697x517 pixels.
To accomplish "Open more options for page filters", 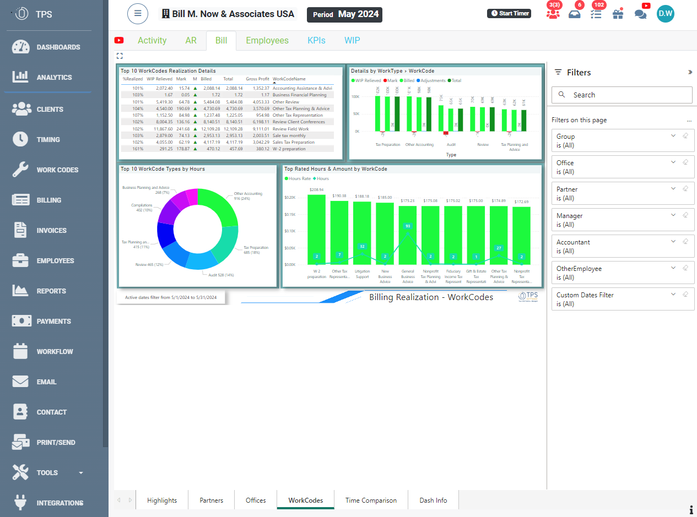I will (x=689, y=121).
